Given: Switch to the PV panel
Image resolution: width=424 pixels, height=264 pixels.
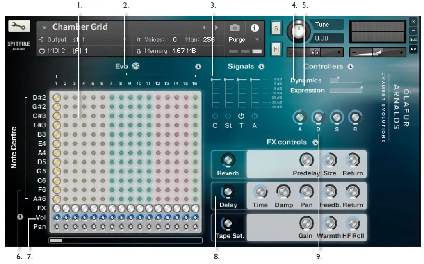Looking at the screenshot, I should coord(414,49).
